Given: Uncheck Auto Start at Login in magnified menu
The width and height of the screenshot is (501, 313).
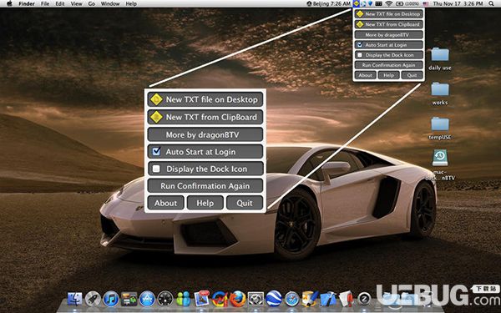Looking at the screenshot, I should click(157, 151).
